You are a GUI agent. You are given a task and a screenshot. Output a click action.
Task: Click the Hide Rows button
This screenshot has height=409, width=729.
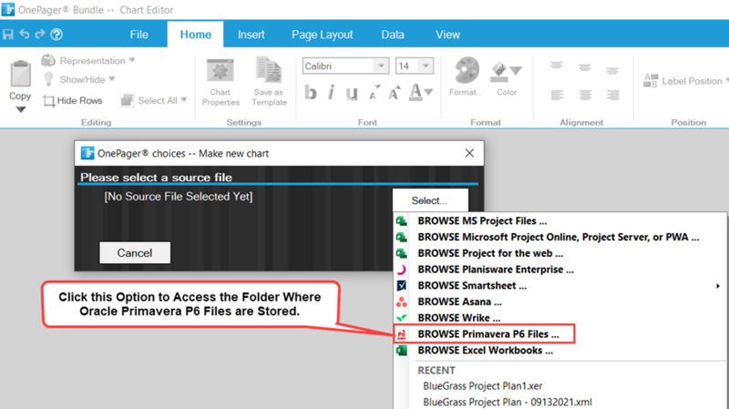(73, 100)
